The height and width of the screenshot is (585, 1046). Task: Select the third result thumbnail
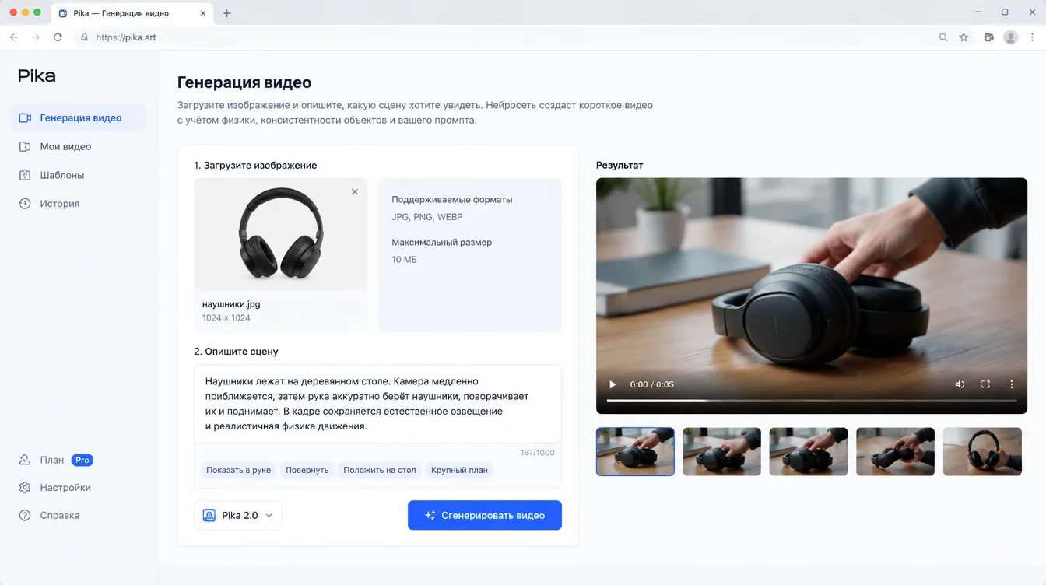point(809,451)
